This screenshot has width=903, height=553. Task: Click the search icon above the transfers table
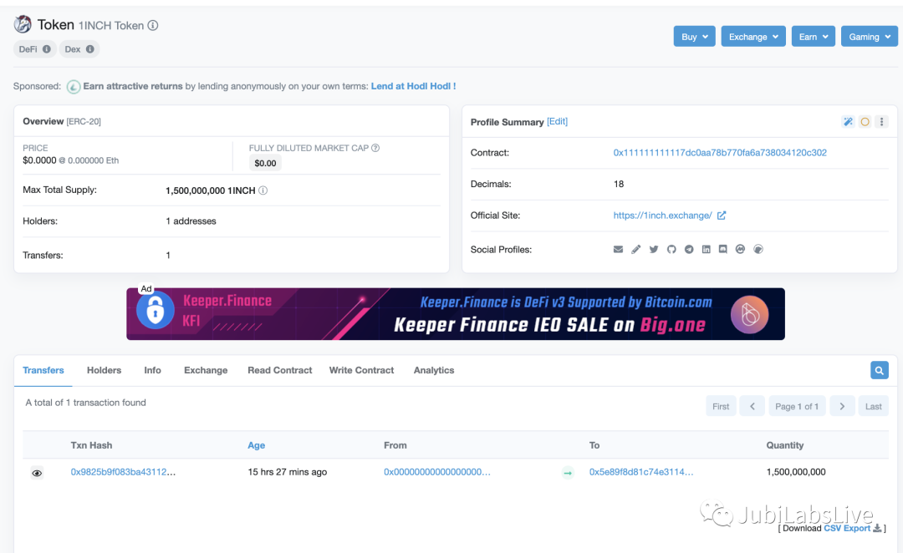[x=879, y=370]
